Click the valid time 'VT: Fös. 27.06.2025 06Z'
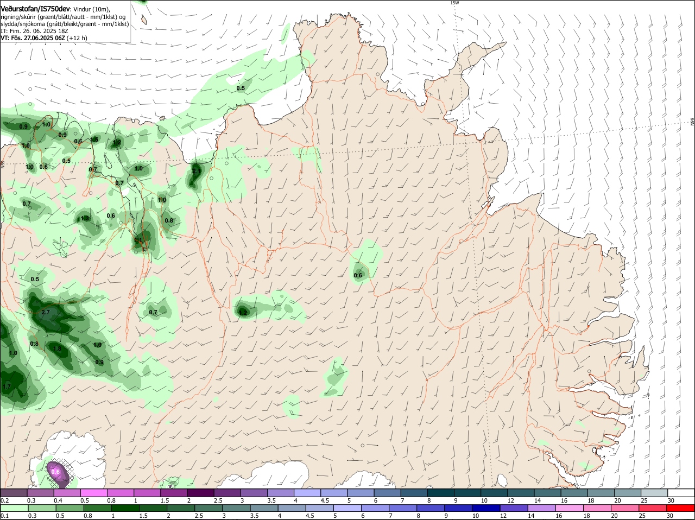Image resolution: width=695 pixels, height=520 pixels. tap(33, 38)
